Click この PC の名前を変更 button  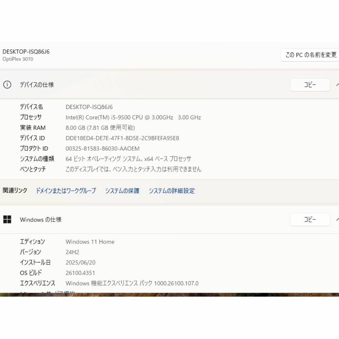[x=311, y=55]
